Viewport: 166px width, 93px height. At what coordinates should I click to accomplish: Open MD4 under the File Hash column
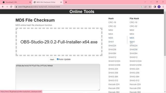[x=132, y=34]
